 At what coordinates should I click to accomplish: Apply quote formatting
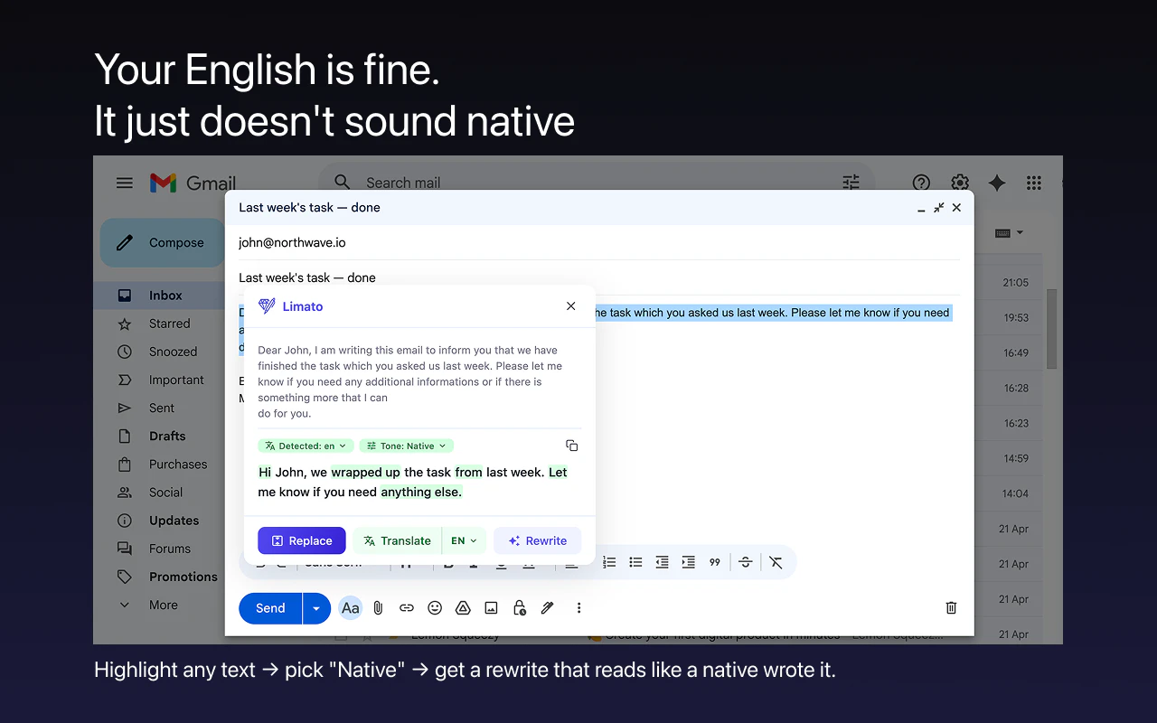click(x=715, y=562)
